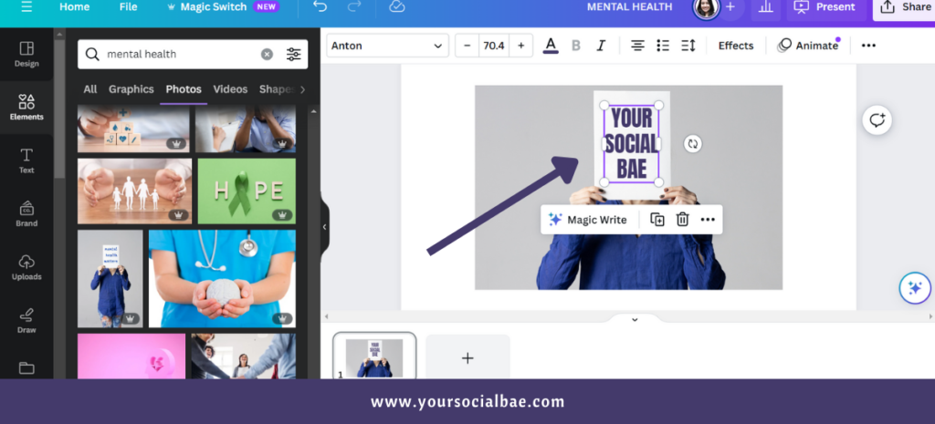The height and width of the screenshot is (424, 935).
Task: Open the Design side panel
Action: (x=26, y=54)
